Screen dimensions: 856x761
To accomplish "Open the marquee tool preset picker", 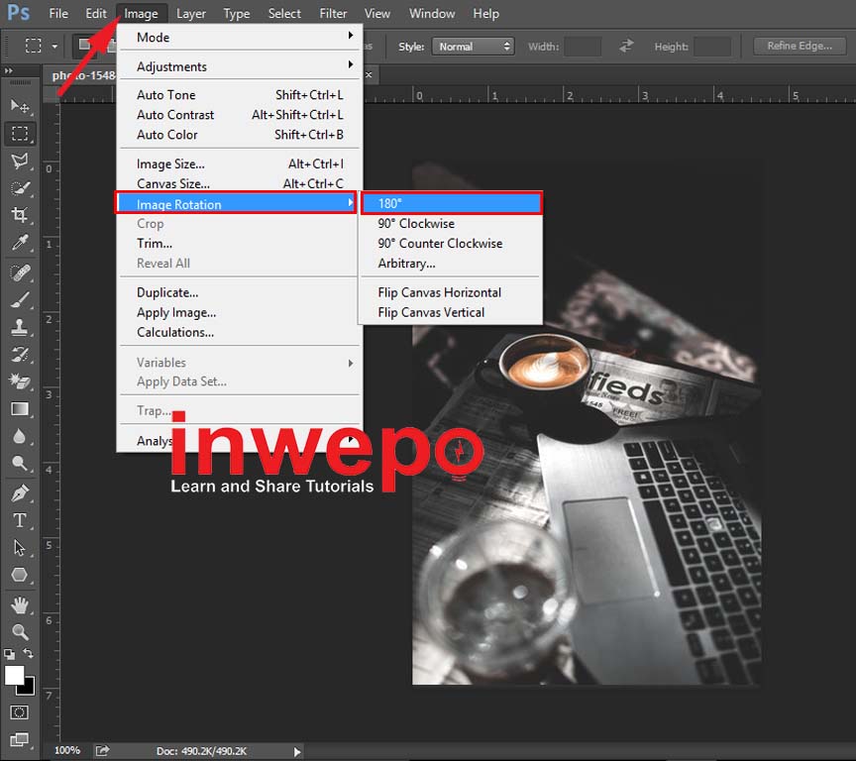I will 54,47.
